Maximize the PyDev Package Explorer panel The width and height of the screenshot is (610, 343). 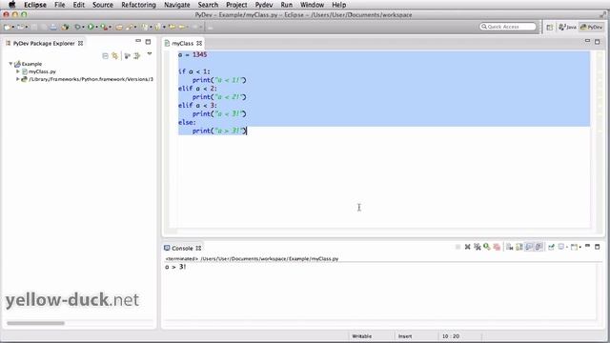point(149,42)
